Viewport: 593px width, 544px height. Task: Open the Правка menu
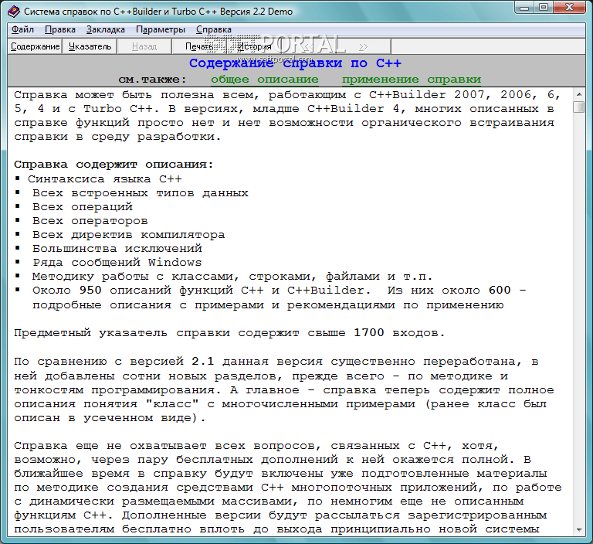60,29
